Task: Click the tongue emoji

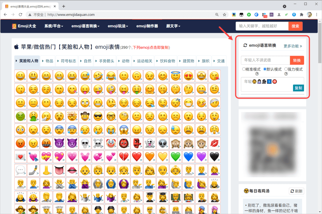Action: point(59,170)
